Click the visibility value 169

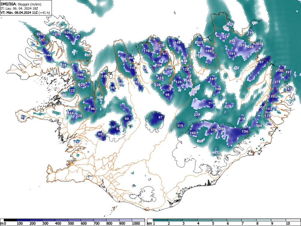pos(137,82)
